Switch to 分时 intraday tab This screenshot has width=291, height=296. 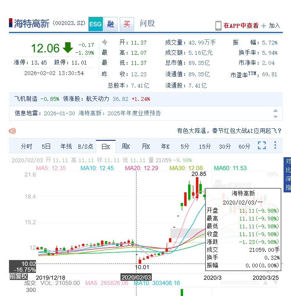[27, 146]
